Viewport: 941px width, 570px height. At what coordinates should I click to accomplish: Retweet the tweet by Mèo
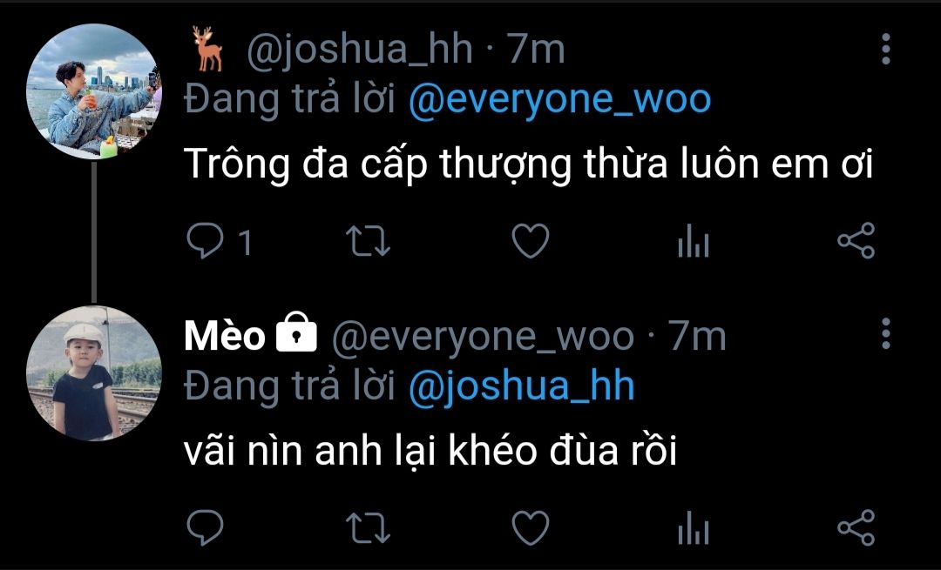point(369,528)
